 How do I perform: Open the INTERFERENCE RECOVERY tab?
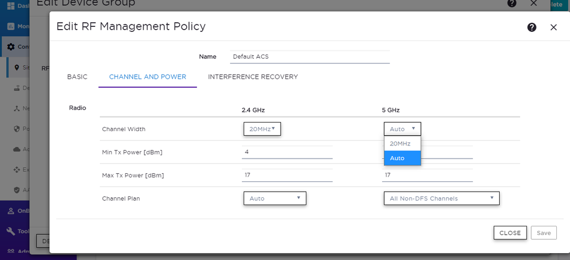click(x=253, y=77)
